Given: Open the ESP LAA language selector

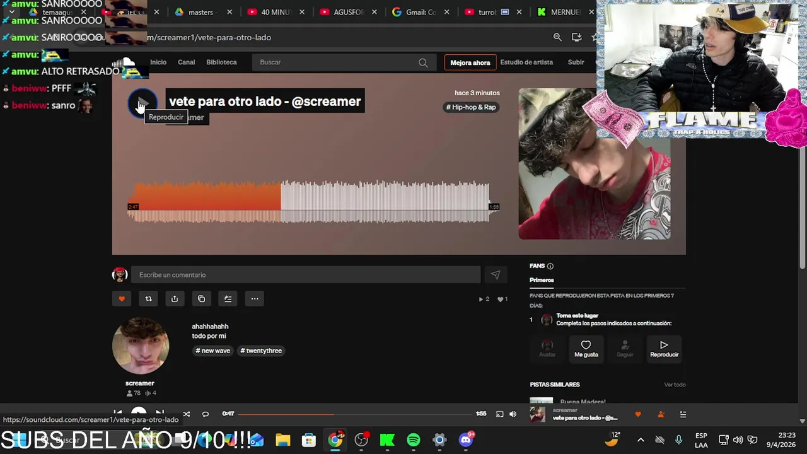Looking at the screenshot, I should click(x=701, y=440).
